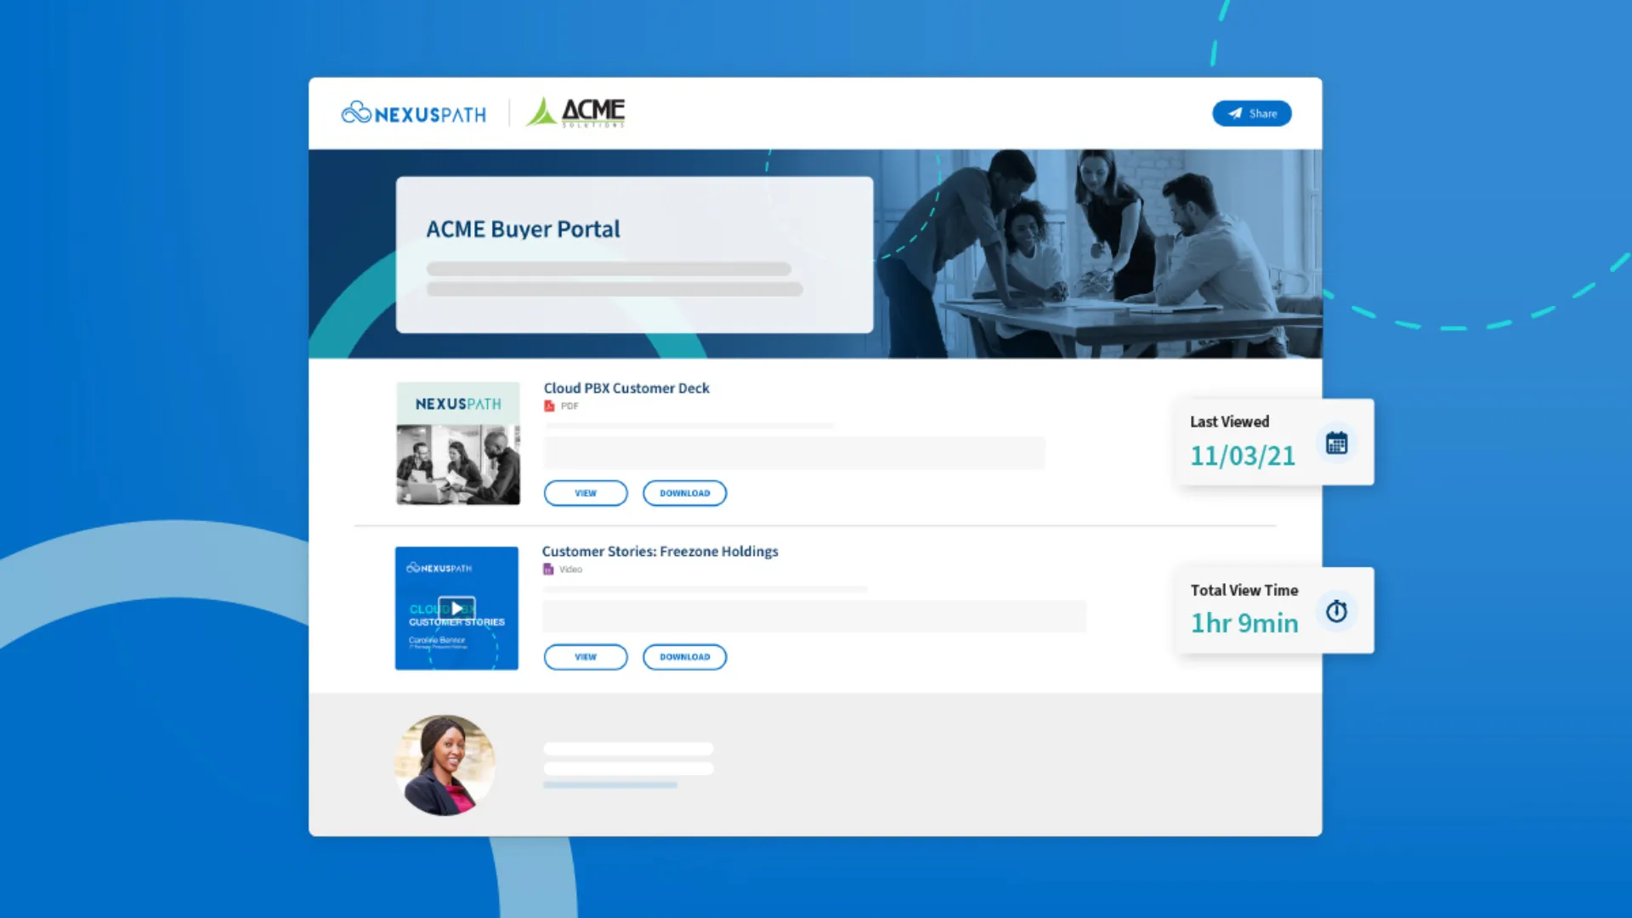
Task: View the Cloud PBX Customer Deck
Action: [586, 493]
